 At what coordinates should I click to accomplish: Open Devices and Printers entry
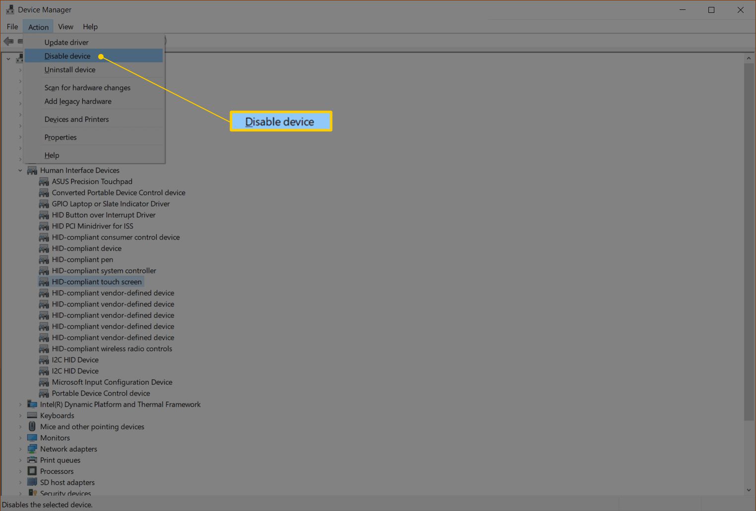click(x=94, y=119)
